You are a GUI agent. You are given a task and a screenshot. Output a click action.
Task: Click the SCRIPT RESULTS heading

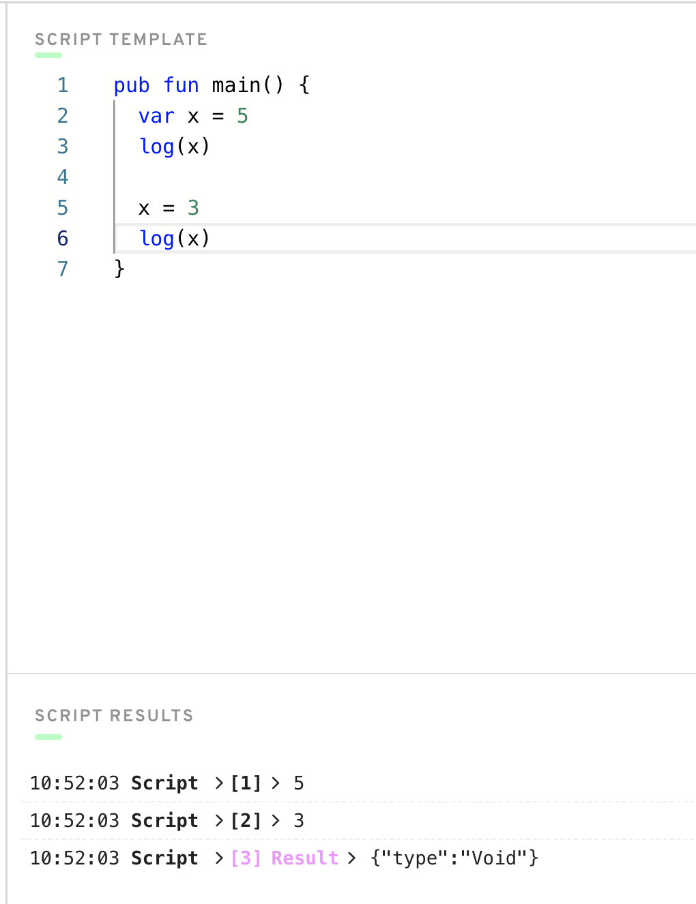coord(114,716)
